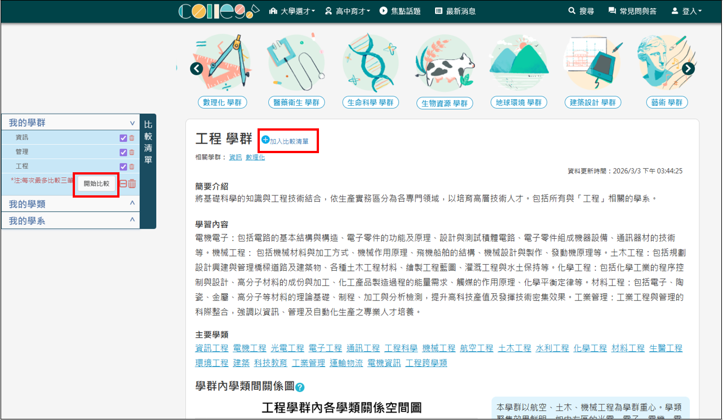Screen dimensions: 723x420
Task: Go to 最新消息 in navbar
Action: [455, 11]
